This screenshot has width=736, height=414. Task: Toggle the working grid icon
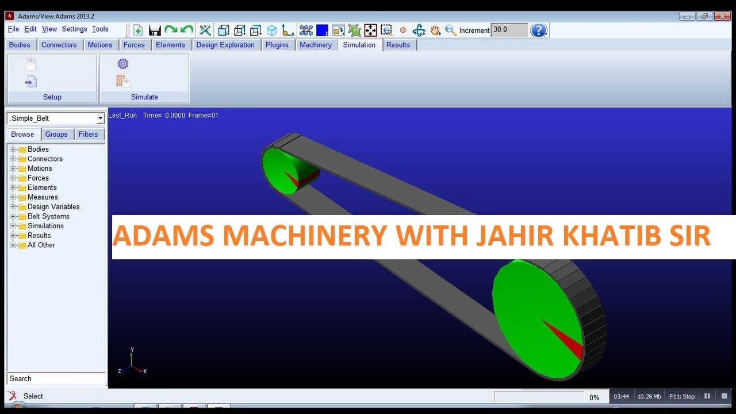point(306,30)
